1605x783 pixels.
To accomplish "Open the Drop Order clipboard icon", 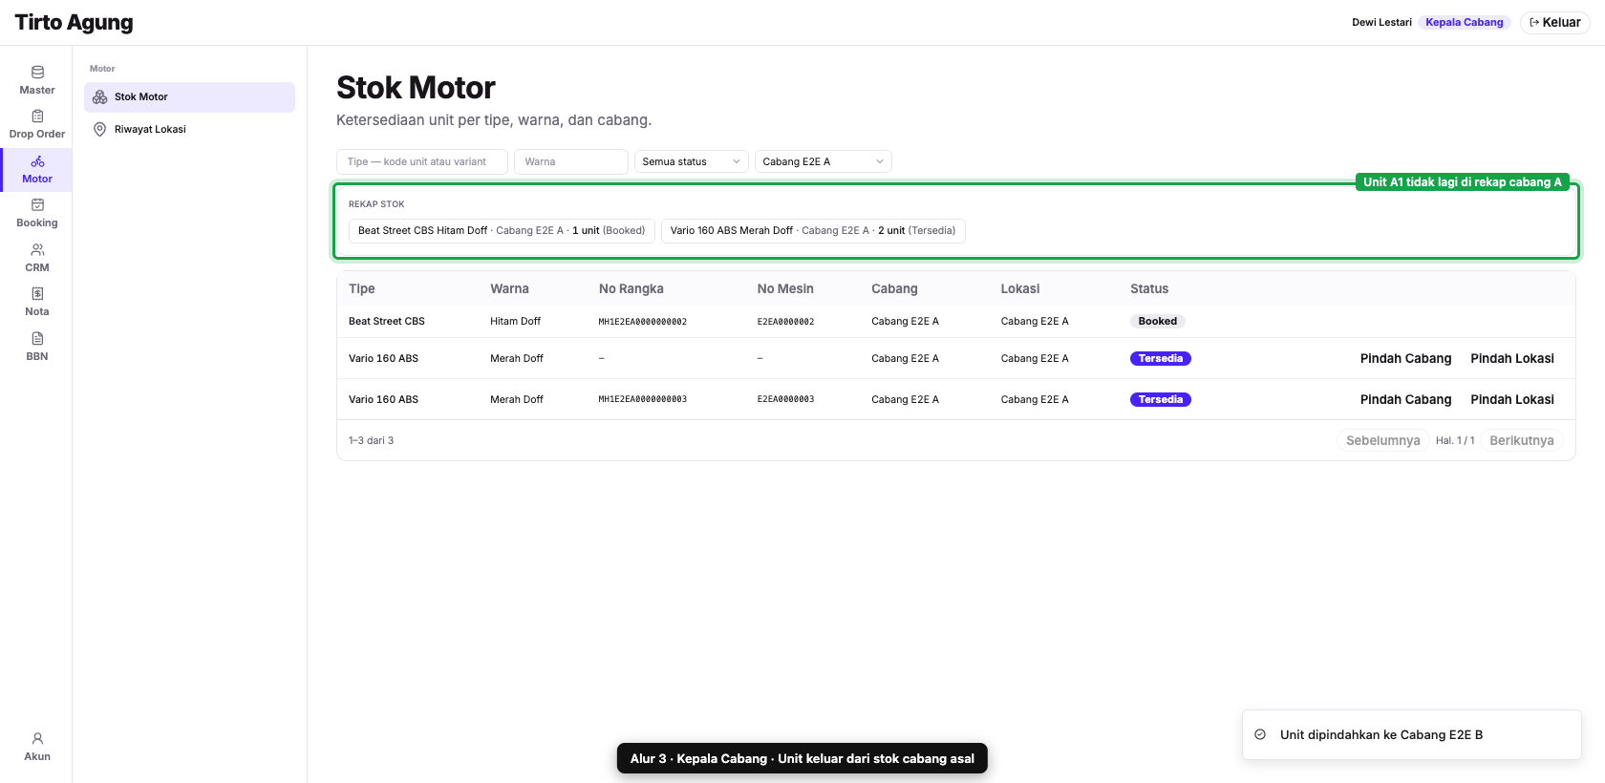I will [x=37, y=116].
